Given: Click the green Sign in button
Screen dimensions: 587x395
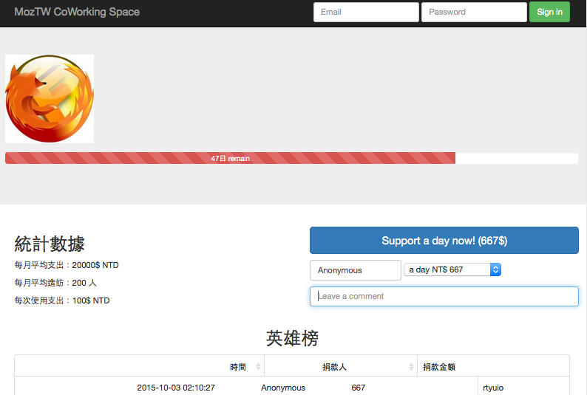Looking at the screenshot, I should click(x=549, y=12).
